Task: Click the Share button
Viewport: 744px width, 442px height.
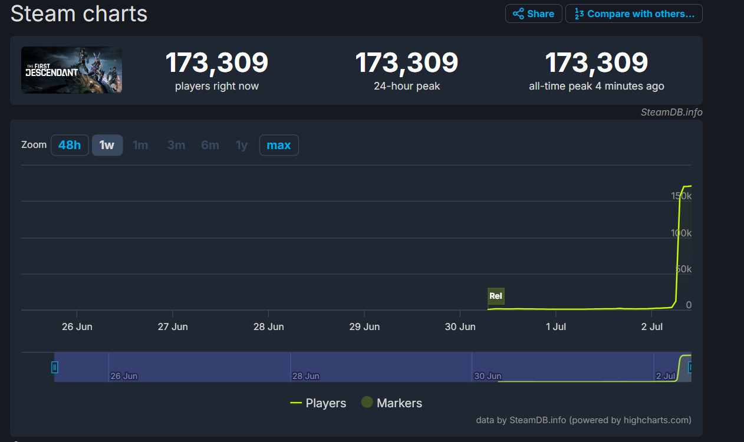Action: tap(533, 14)
